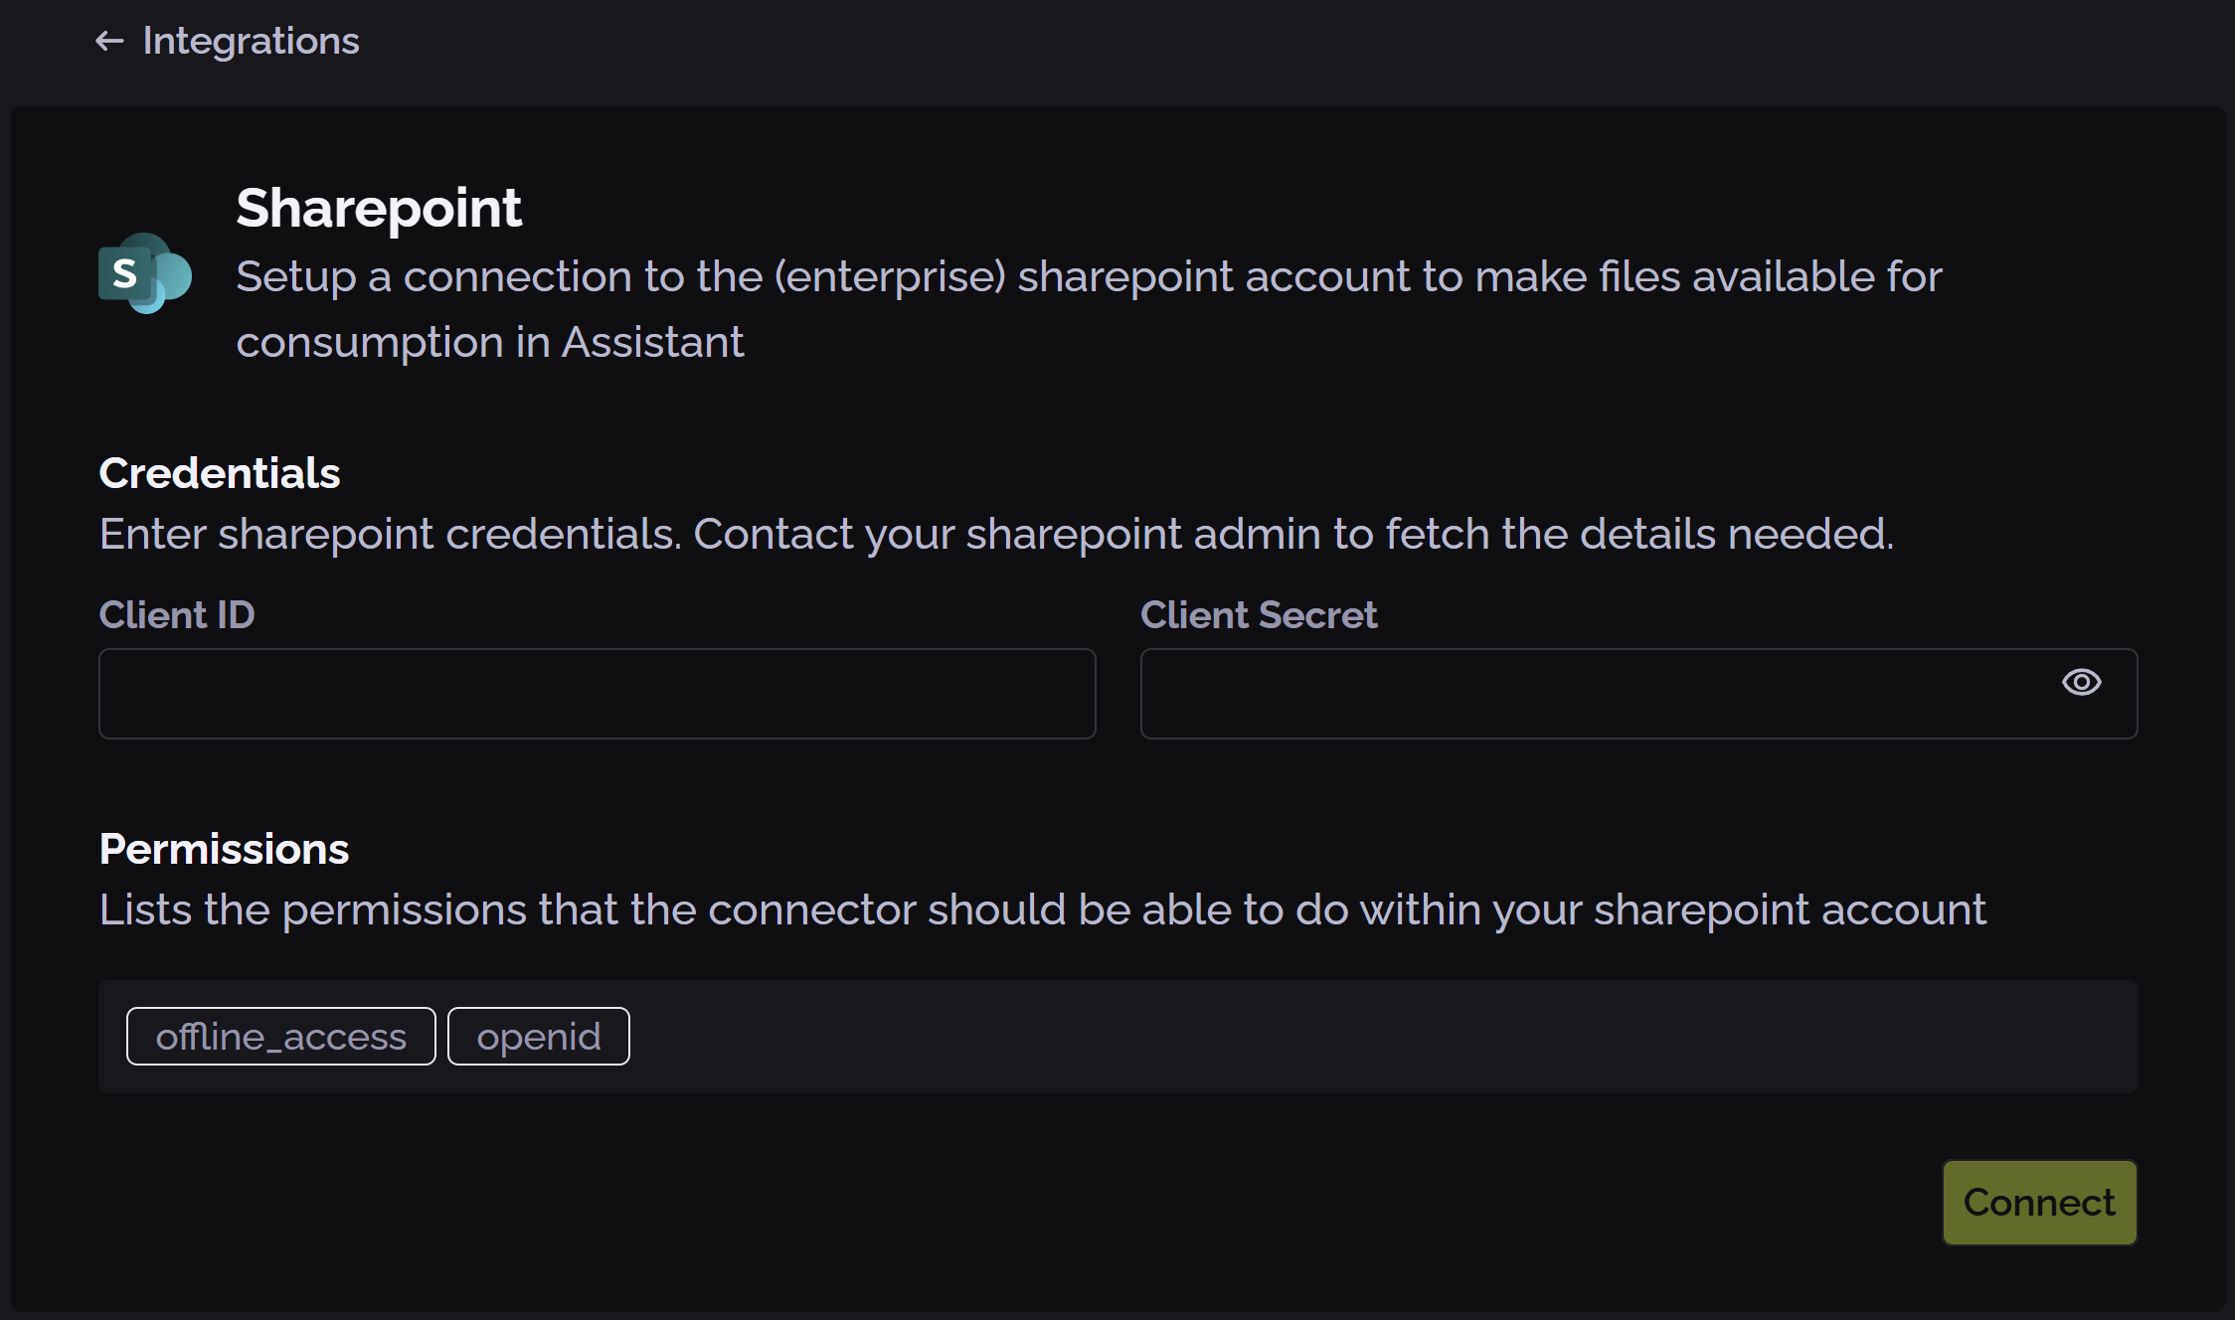The image size is (2235, 1320).
Task: Toggle the openid permission chip
Action: 538,1036
